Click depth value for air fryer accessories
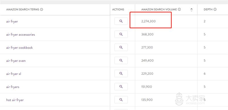Image resolution: width=228 pixels, height=110 pixels. [205, 35]
